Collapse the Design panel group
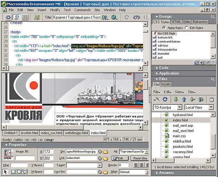The height and width of the screenshot is (177, 218). [157, 17]
